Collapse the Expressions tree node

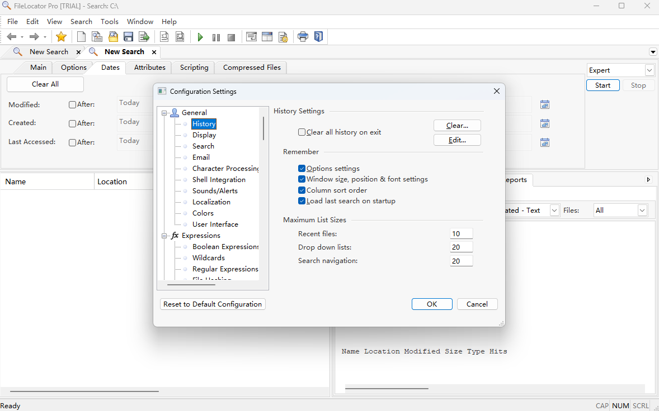pos(164,236)
